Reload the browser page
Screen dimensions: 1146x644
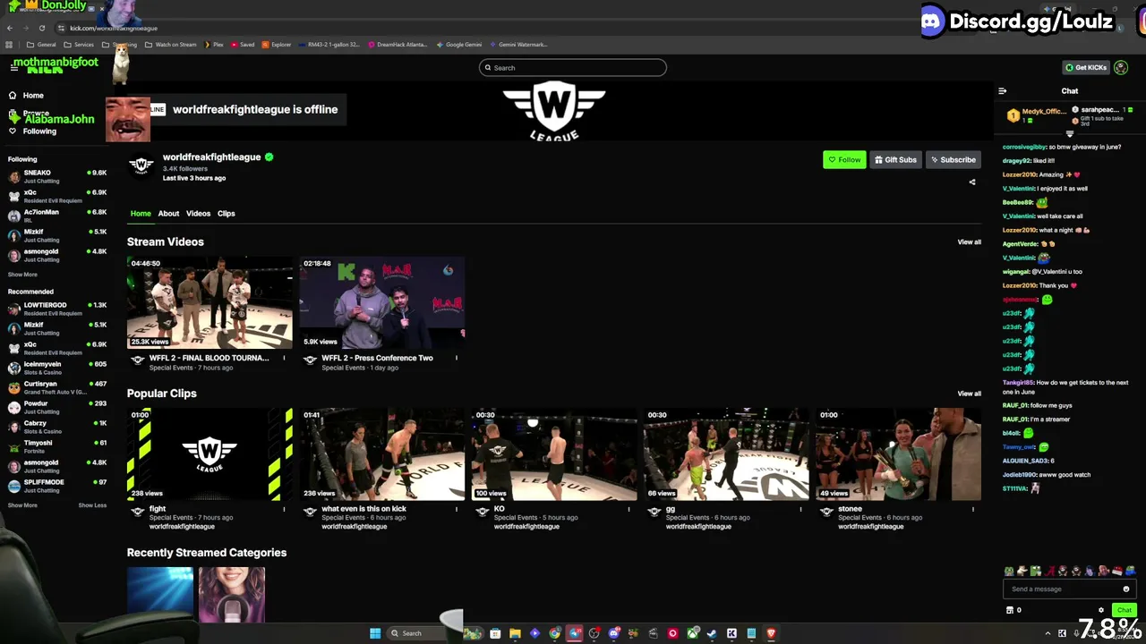(41, 28)
